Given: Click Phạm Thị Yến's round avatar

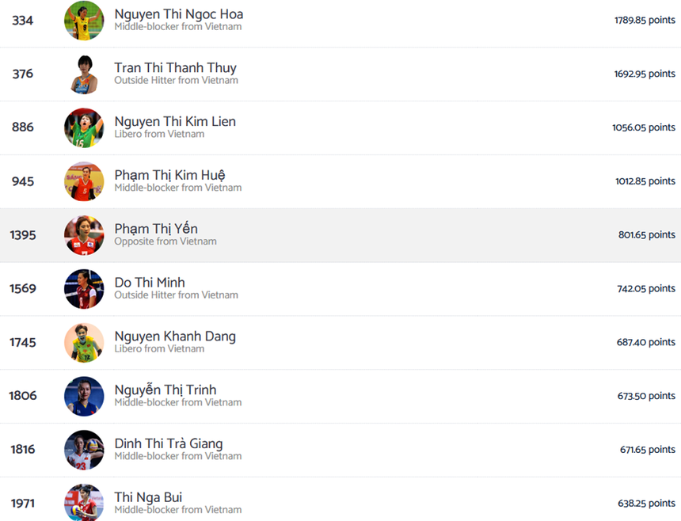Looking at the screenshot, I should click(84, 235).
